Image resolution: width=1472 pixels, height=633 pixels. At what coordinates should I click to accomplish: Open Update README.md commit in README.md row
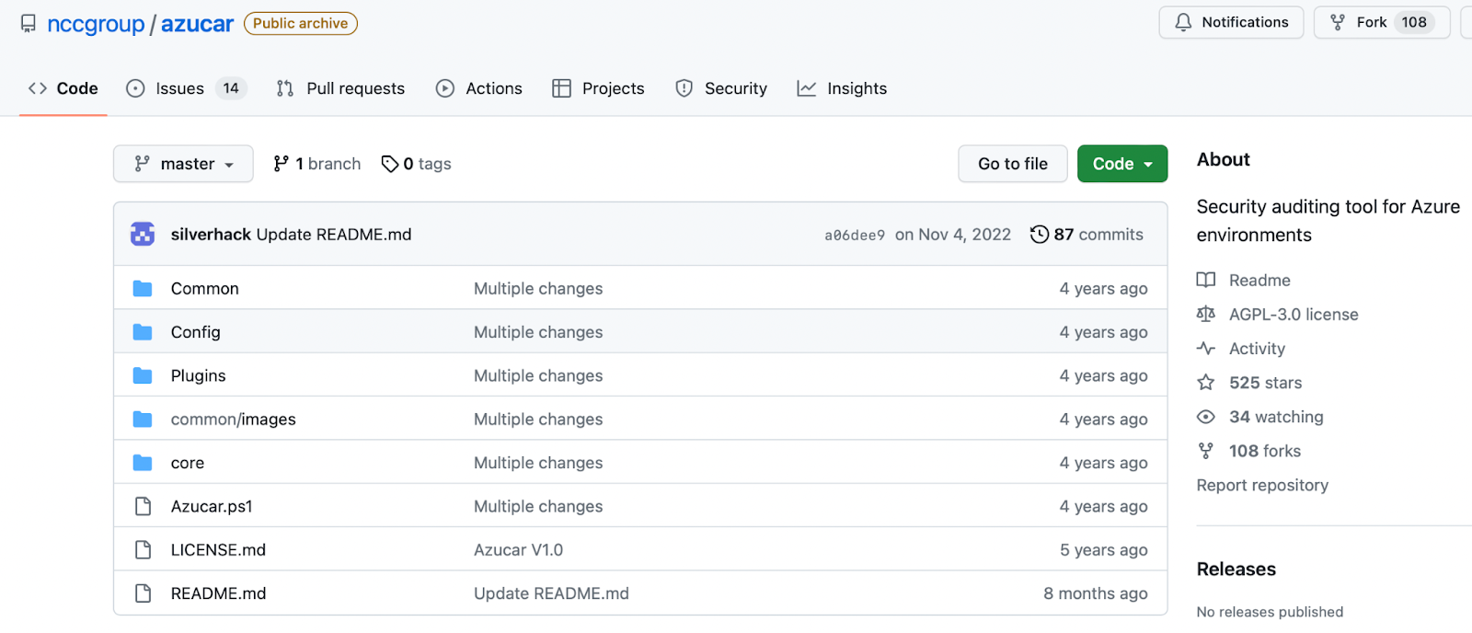tap(551, 593)
